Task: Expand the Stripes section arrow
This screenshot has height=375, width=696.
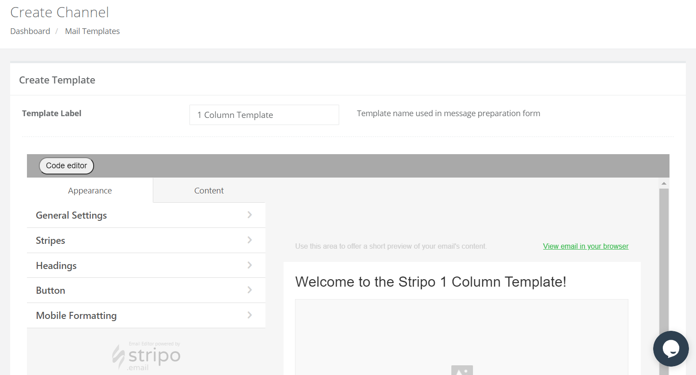Action: 250,240
